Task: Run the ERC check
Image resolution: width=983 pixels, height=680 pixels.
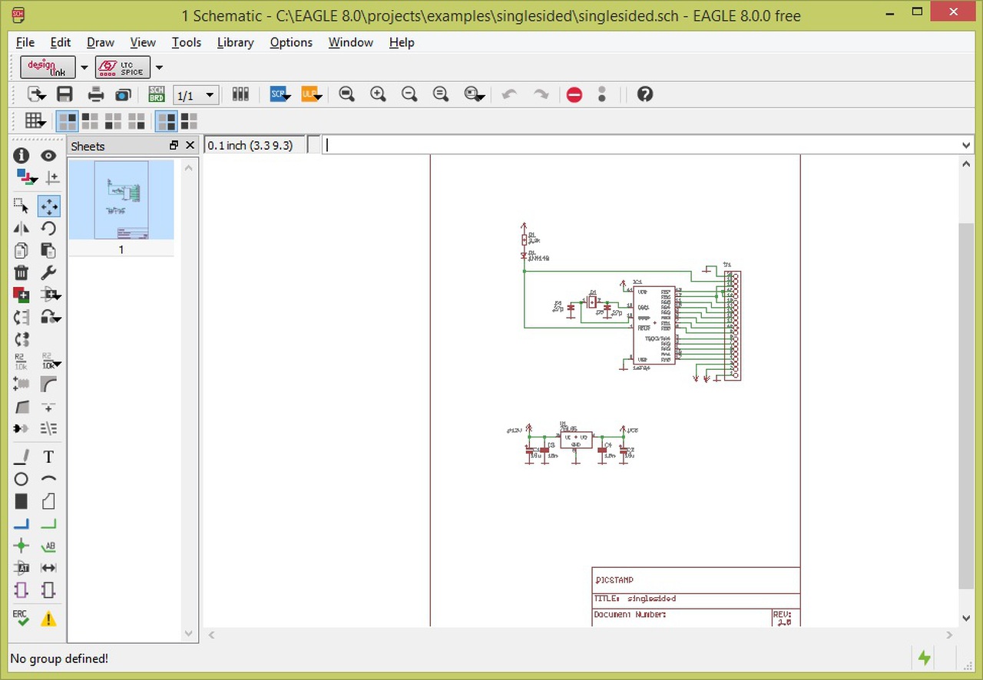Action: (21, 618)
